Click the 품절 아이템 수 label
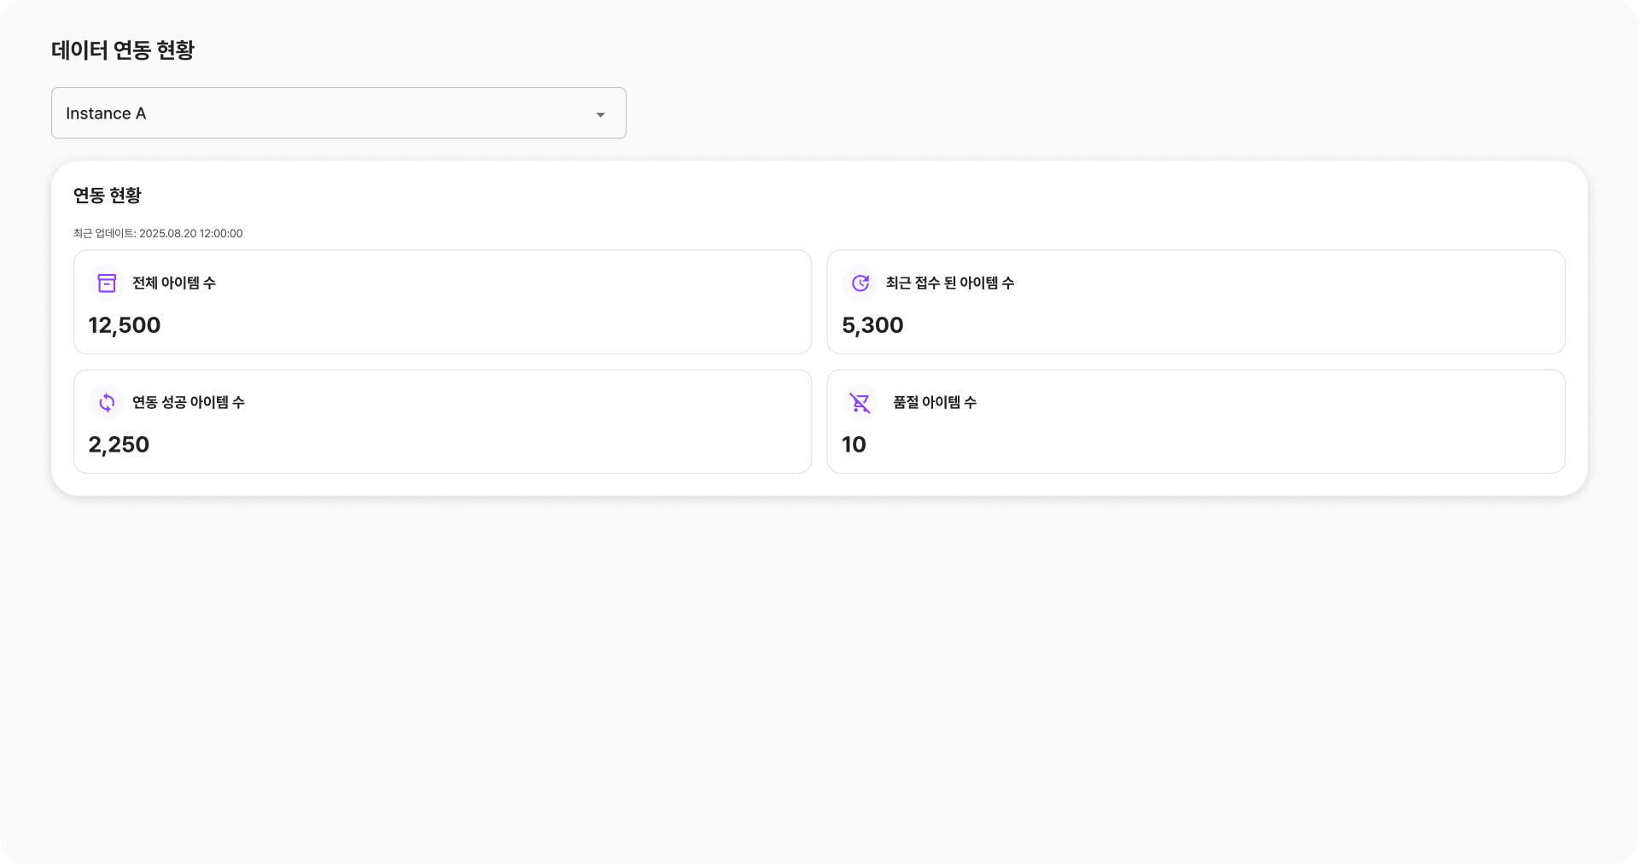 pos(935,403)
